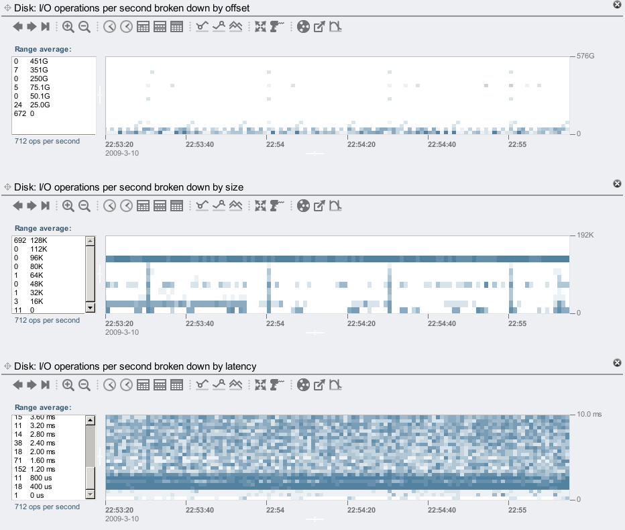Click export icon in the offset panel toolbar
Image resolution: width=625 pixels, height=530 pixels.
319,27
